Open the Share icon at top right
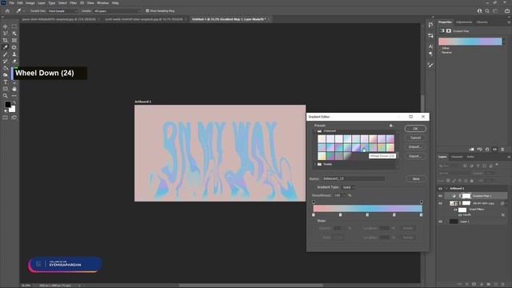The height and width of the screenshot is (288, 512). pos(507,10)
